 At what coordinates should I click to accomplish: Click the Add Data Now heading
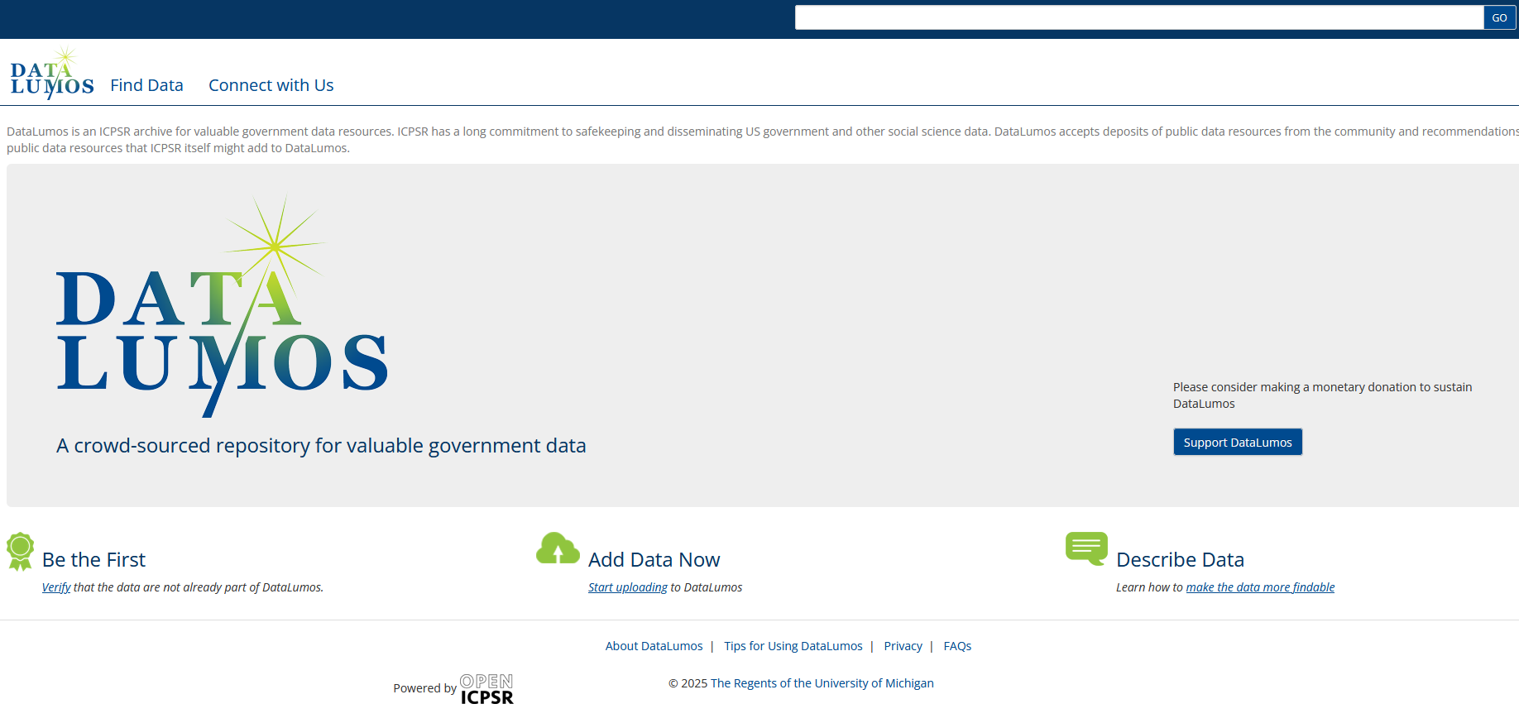[x=654, y=560]
